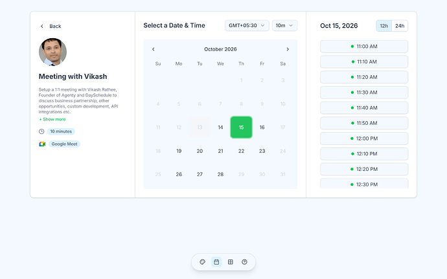Click the Google Meet location badge
Viewport: 447px width, 279px height.
pyautogui.click(x=64, y=144)
